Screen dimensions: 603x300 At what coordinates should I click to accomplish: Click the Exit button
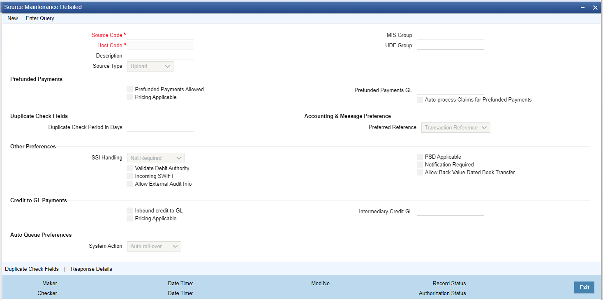point(584,288)
